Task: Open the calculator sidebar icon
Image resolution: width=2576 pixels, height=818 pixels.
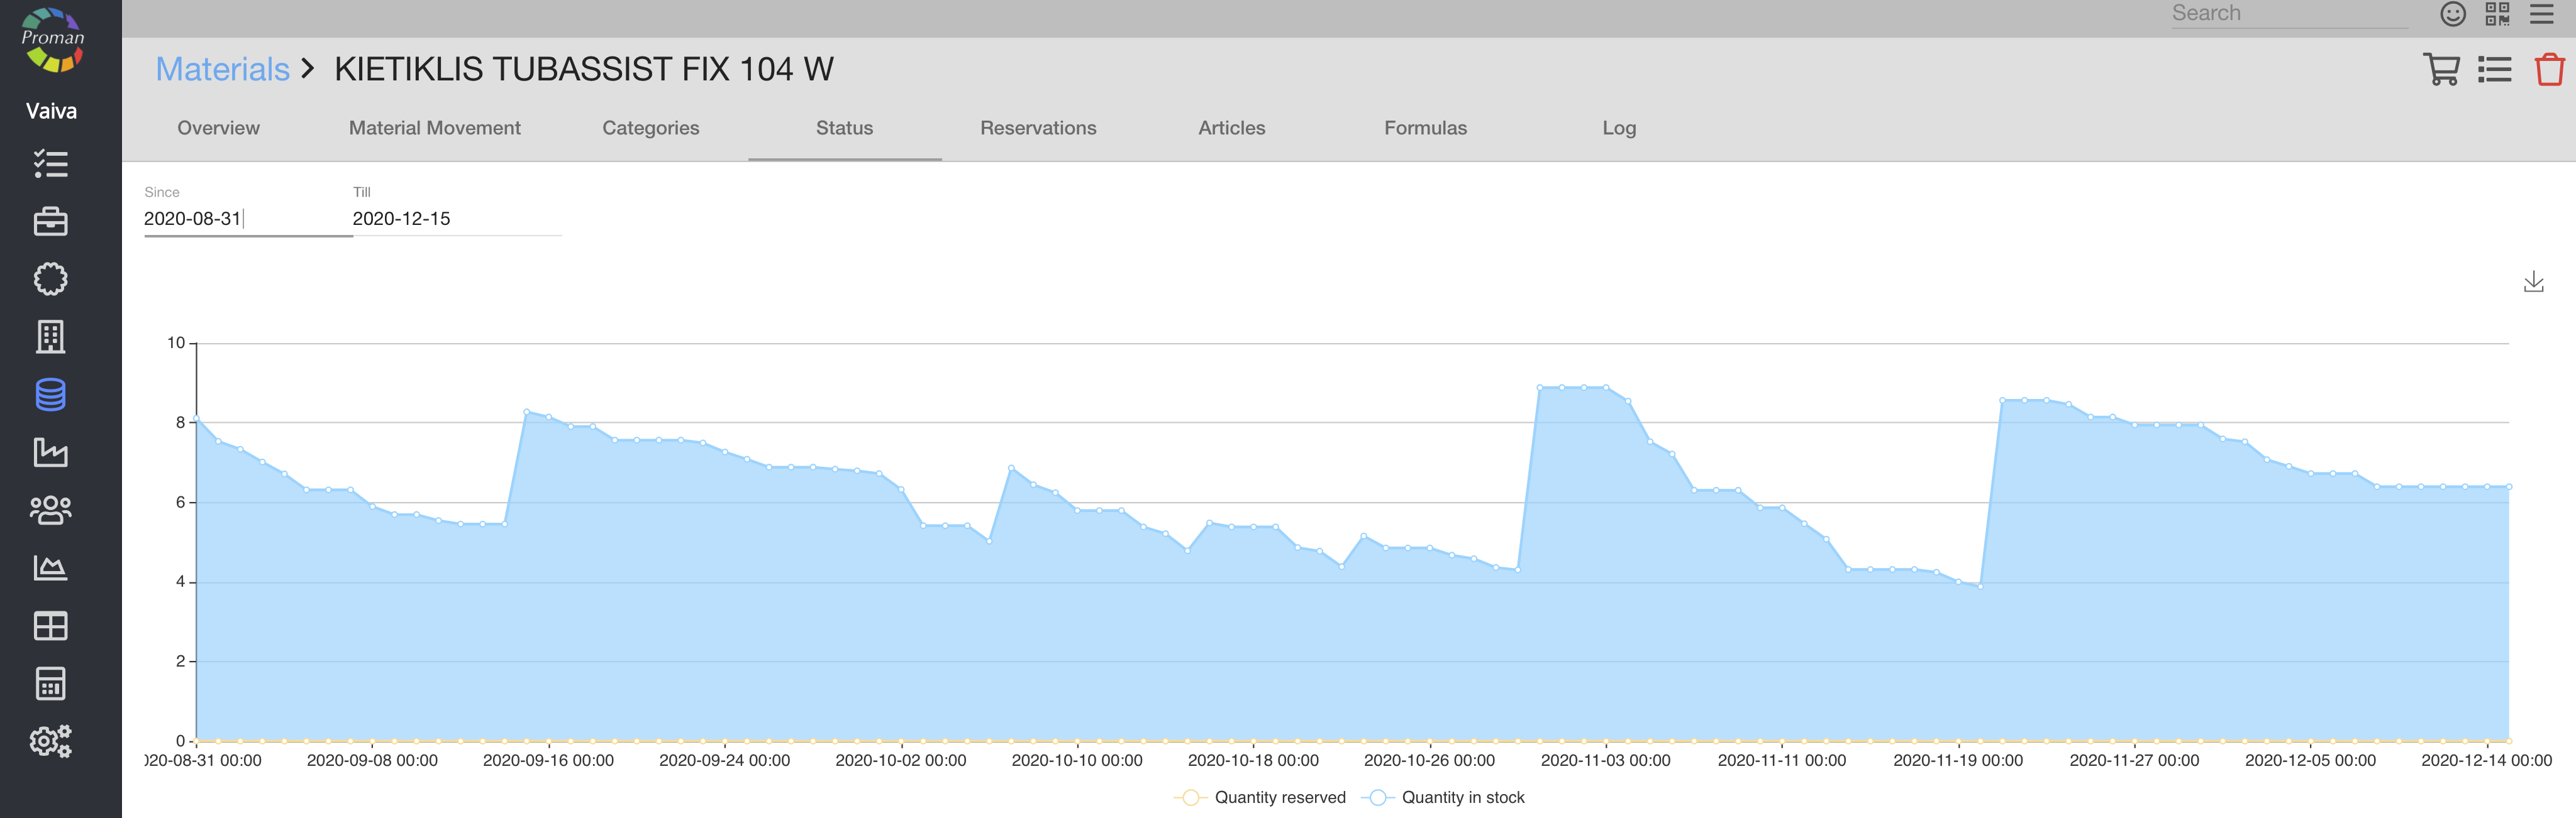Action: [50, 684]
